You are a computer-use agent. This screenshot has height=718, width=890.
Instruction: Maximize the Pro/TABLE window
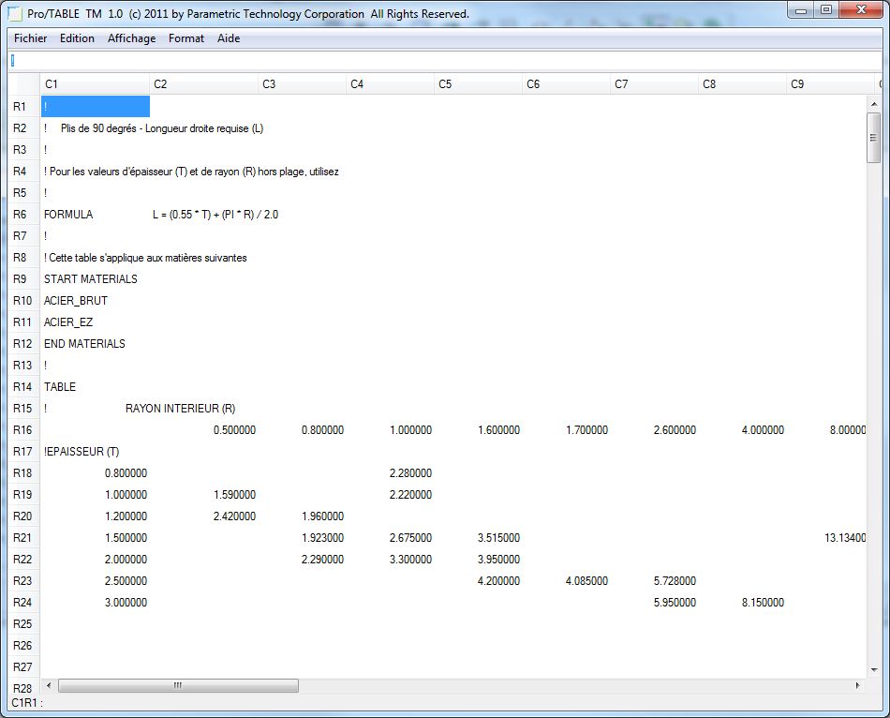click(826, 9)
